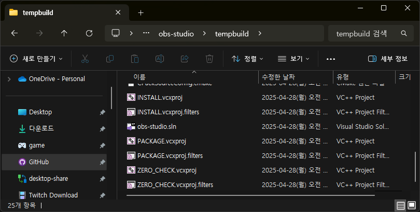This screenshot has height=212, width=420.
Task: Open the See more ellipsis in toolbar
Action: 331,59
